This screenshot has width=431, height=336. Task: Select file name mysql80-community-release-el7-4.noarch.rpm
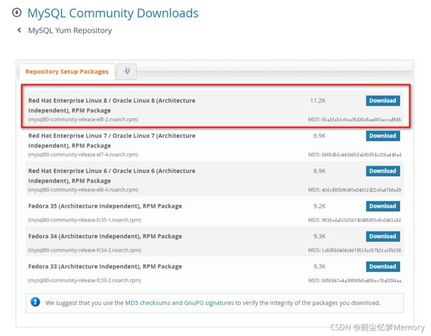click(83, 155)
